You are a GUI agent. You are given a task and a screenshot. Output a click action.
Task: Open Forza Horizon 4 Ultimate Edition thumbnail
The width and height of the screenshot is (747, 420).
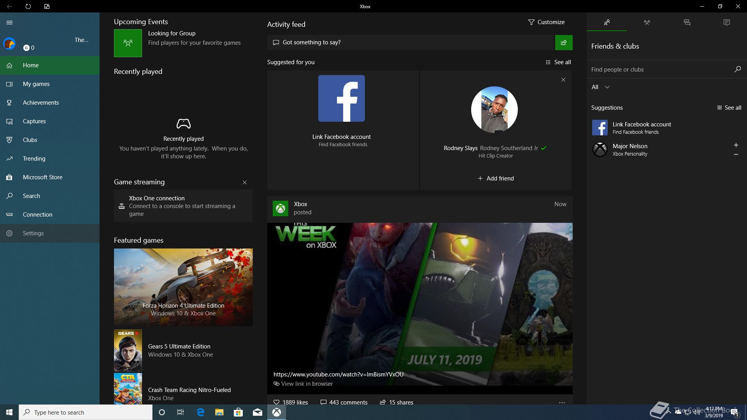(183, 287)
